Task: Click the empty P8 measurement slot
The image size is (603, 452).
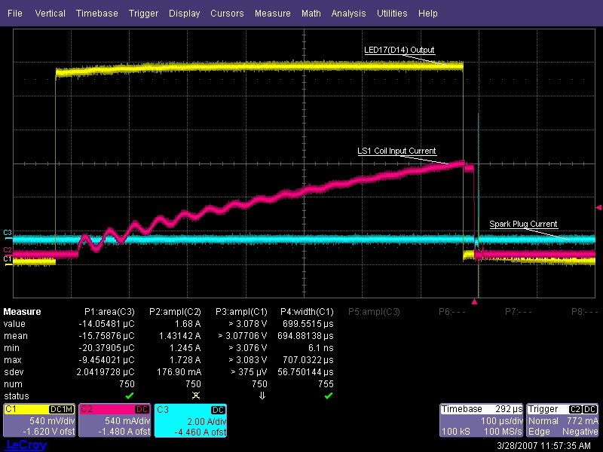Action: click(x=585, y=312)
